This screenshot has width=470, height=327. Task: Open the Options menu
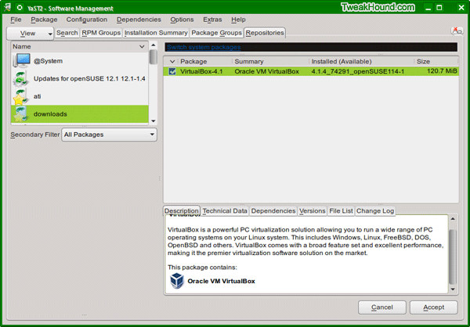point(182,20)
